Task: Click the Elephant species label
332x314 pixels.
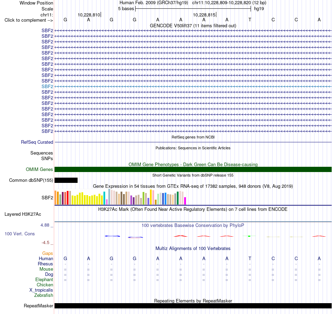Action: click(44, 280)
